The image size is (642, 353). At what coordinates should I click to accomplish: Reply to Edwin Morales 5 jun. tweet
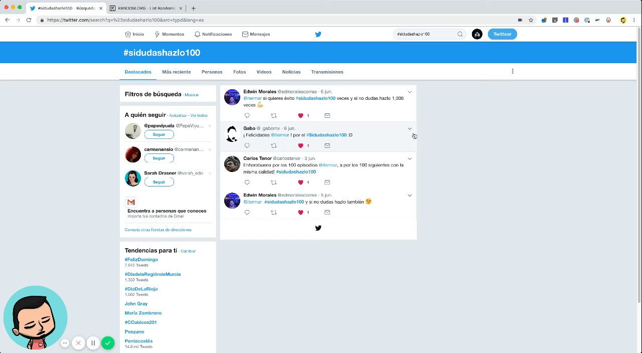pos(247,212)
